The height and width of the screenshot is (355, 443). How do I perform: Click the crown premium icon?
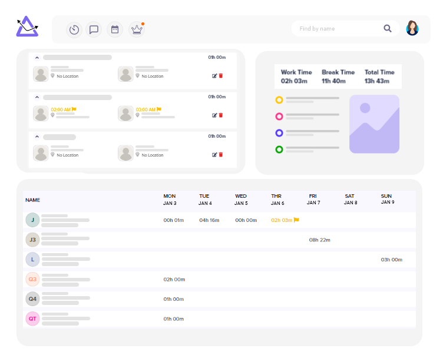[137, 29]
